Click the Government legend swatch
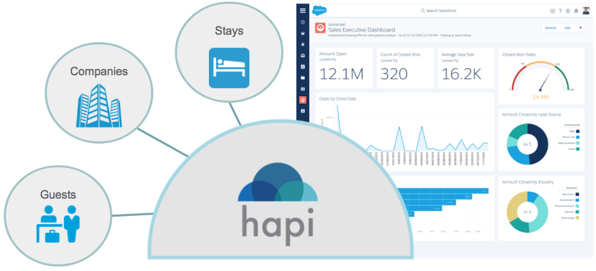 pos(578,200)
